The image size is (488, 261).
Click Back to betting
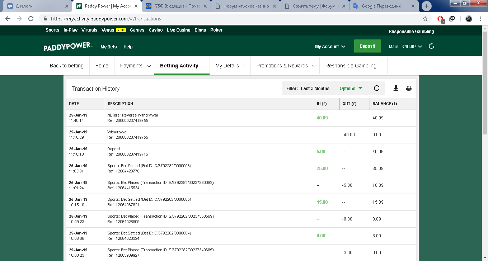67,66
